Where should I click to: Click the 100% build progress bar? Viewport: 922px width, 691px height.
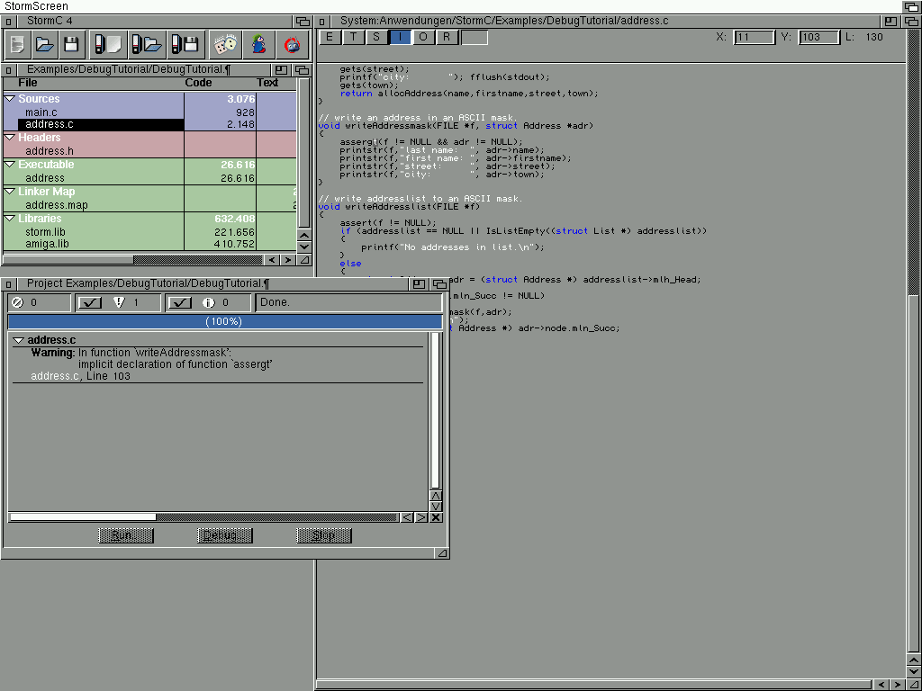(x=224, y=321)
